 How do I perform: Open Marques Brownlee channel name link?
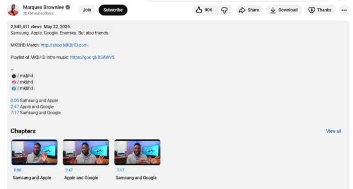tap(43, 7)
